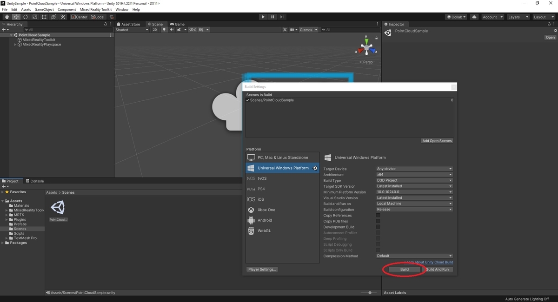The width and height of the screenshot is (558, 302).
Task: Open the Window menu
Action: [122, 9]
